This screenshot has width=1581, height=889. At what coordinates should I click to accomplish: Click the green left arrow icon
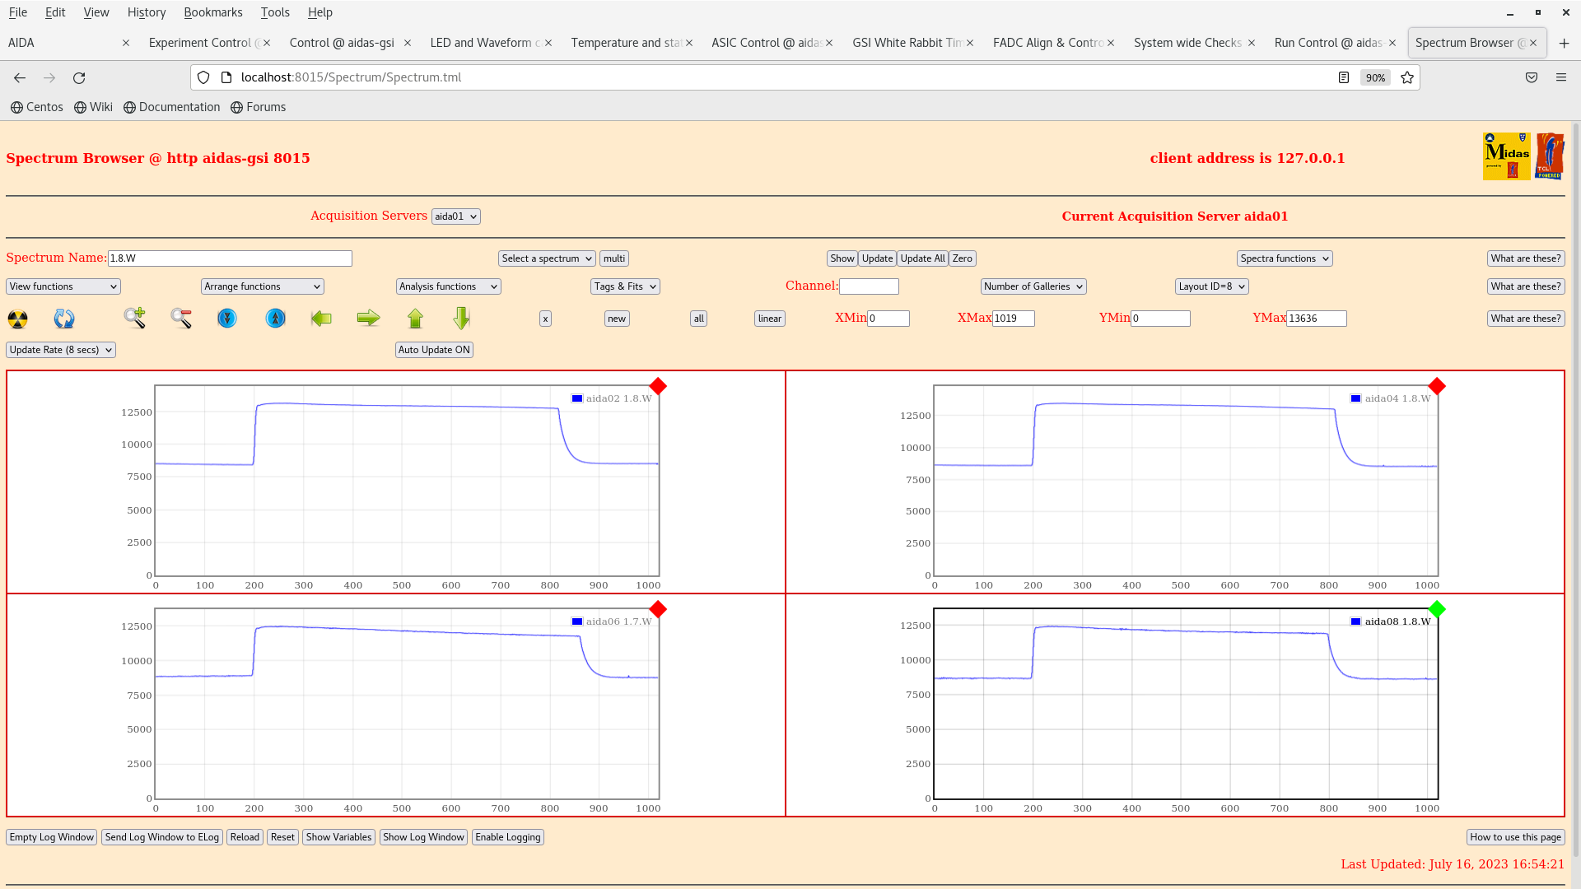(x=321, y=318)
